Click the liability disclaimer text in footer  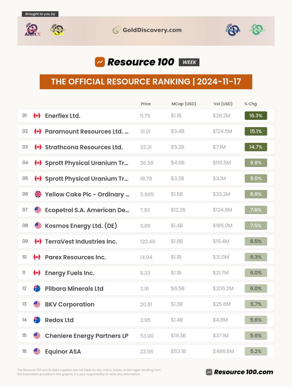click(89, 372)
